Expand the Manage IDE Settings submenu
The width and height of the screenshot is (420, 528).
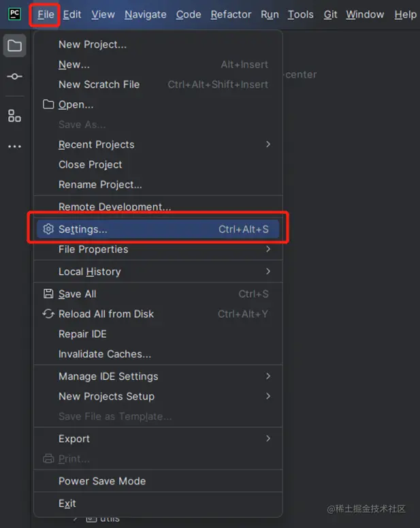click(x=268, y=376)
